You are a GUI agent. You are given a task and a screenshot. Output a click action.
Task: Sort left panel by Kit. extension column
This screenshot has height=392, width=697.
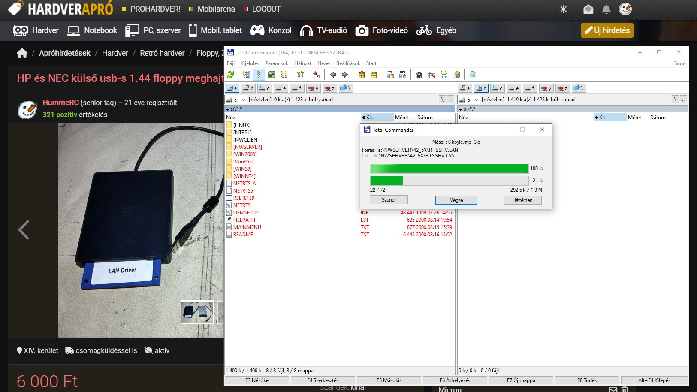(x=377, y=117)
